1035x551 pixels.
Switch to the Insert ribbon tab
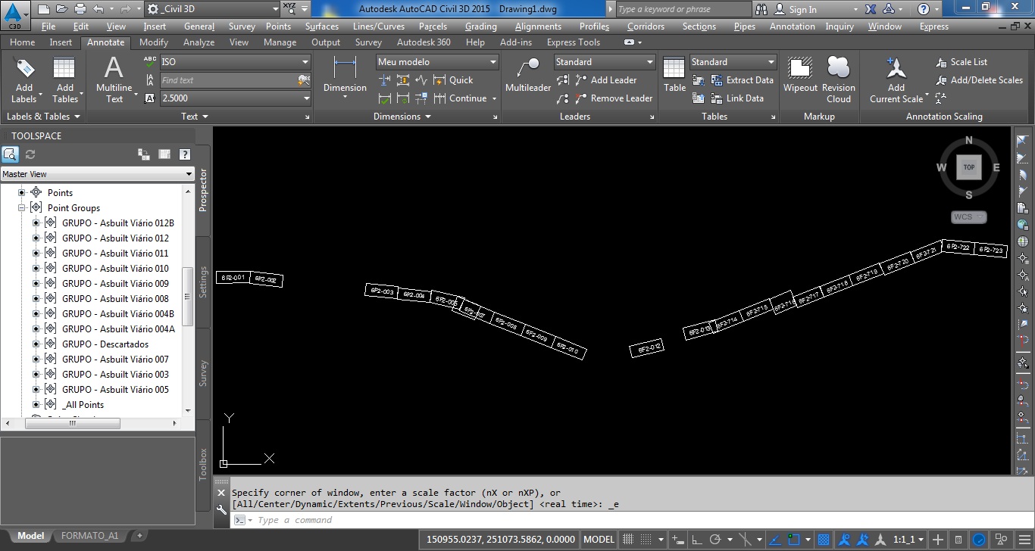pos(61,42)
